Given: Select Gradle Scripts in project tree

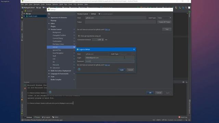Looking at the screenshot, I should [33, 16].
